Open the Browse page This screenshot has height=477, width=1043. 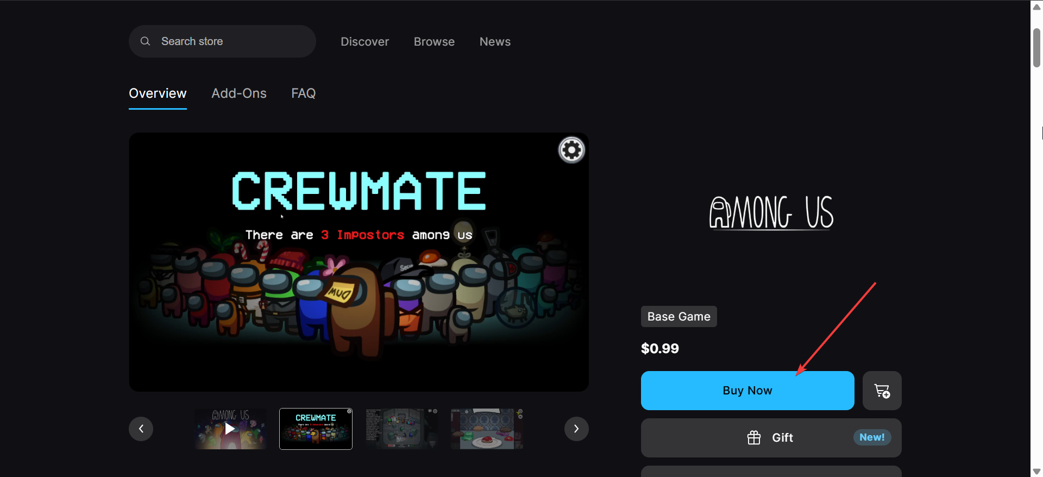pyautogui.click(x=434, y=42)
